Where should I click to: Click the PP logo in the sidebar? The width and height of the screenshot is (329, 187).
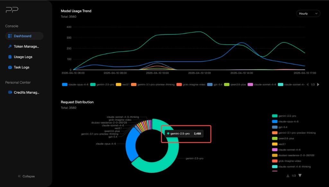[12, 10]
